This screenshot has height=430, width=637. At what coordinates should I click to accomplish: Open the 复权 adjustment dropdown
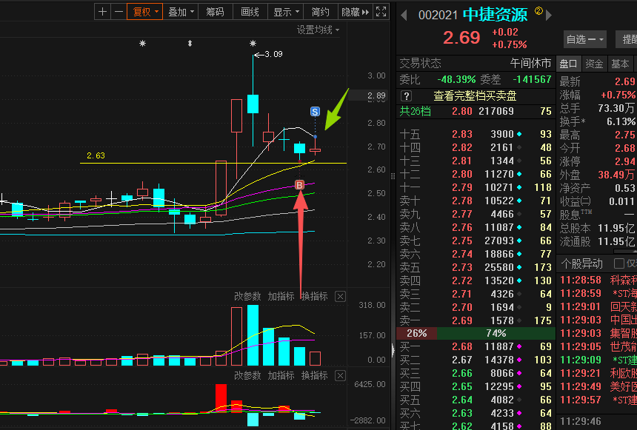click(145, 12)
